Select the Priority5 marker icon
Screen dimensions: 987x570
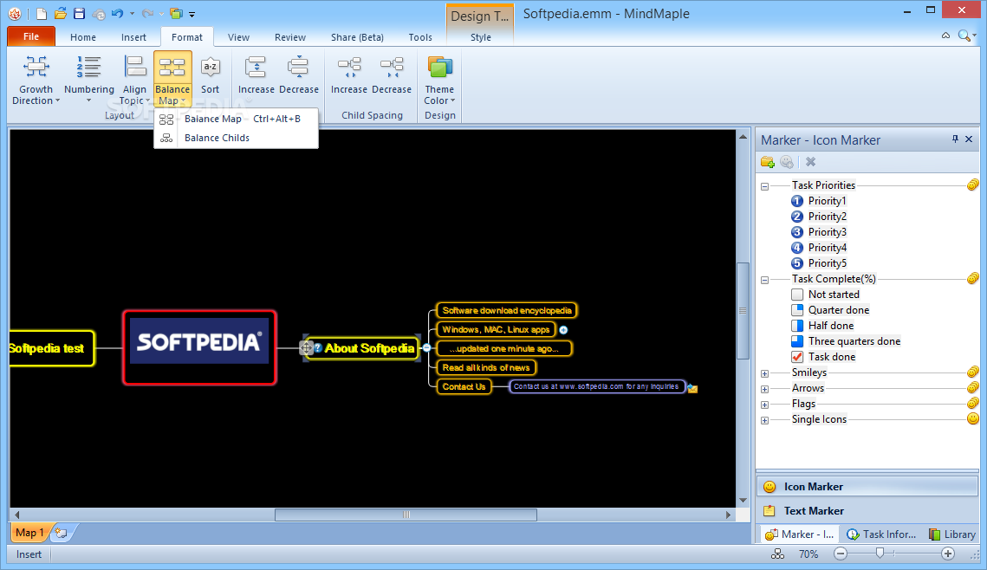click(x=797, y=263)
